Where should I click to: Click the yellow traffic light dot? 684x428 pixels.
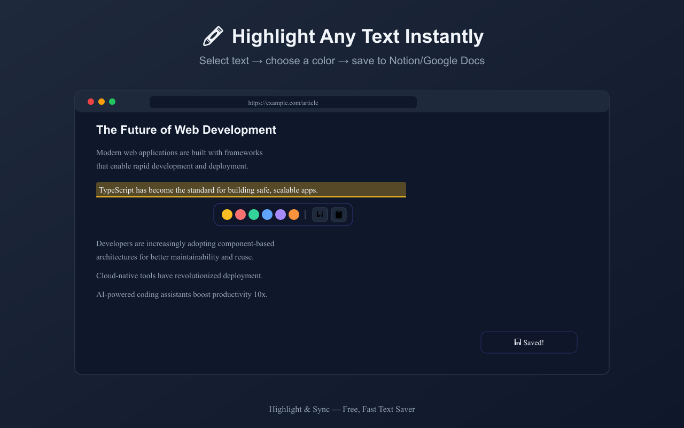(102, 101)
